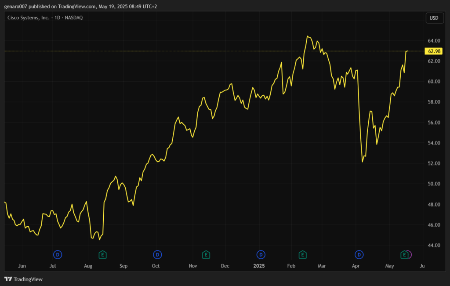
Task: Select the April dividend marker
Action: tap(359, 254)
